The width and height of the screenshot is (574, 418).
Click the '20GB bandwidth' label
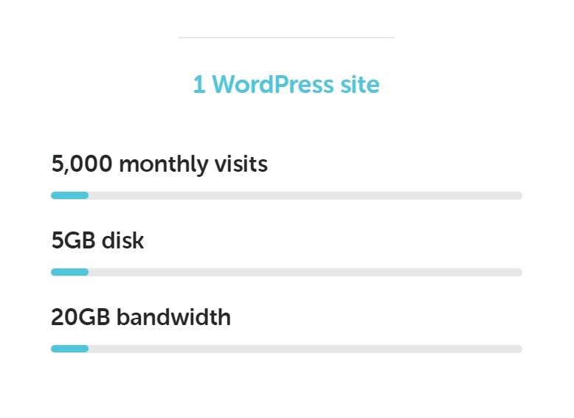pos(141,317)
